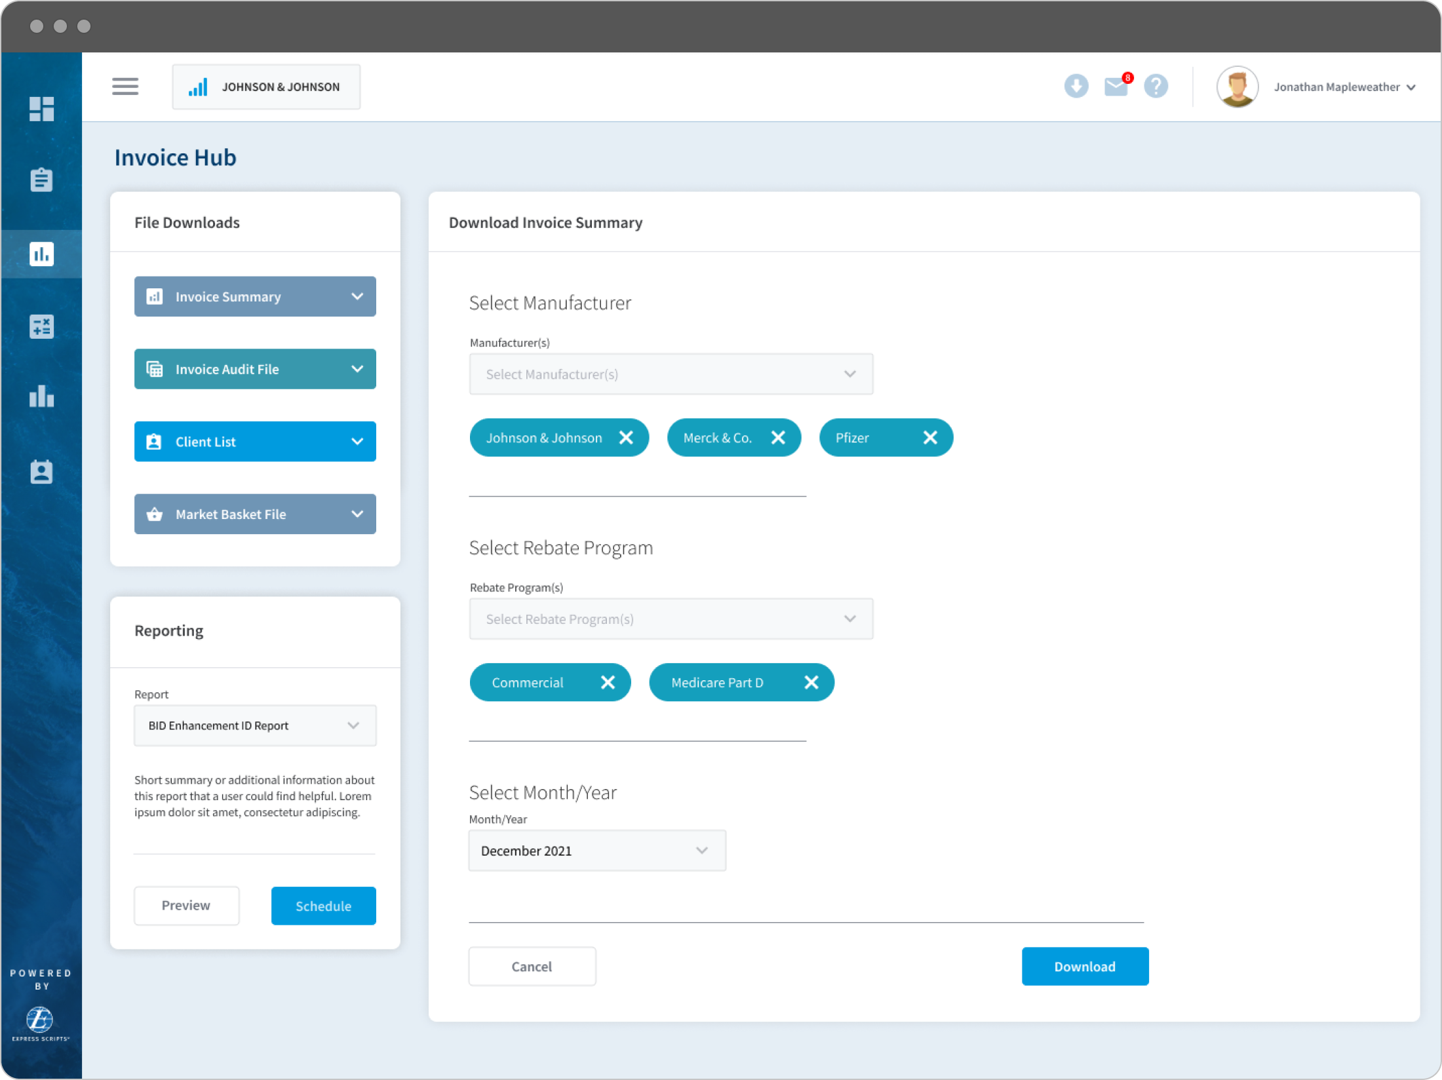Expand the Market Basket File item
The height and width of the screenshot is (1080, 1442).
point(255,514)
